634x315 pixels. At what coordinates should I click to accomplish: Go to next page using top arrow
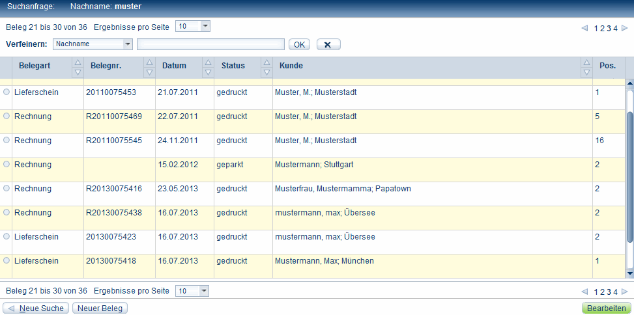point(624,28)
